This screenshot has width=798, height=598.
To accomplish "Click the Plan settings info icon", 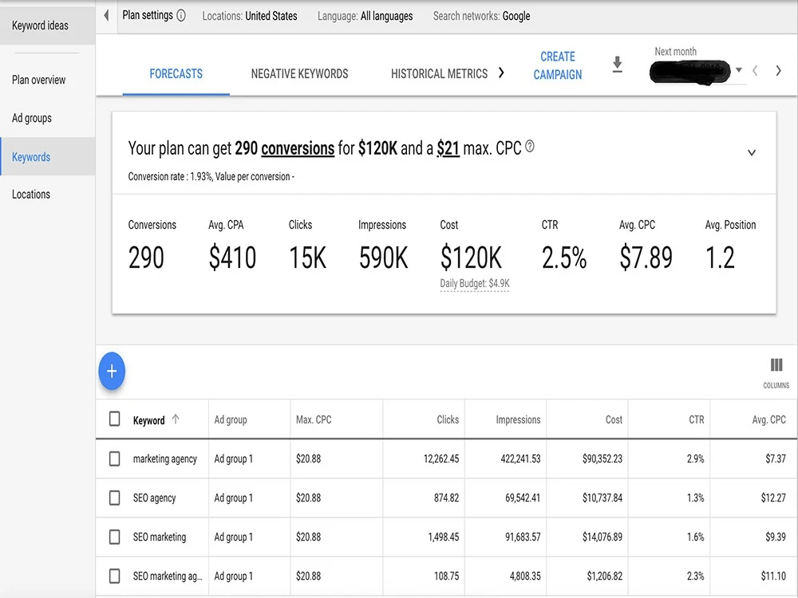I will tap(181, 16).
